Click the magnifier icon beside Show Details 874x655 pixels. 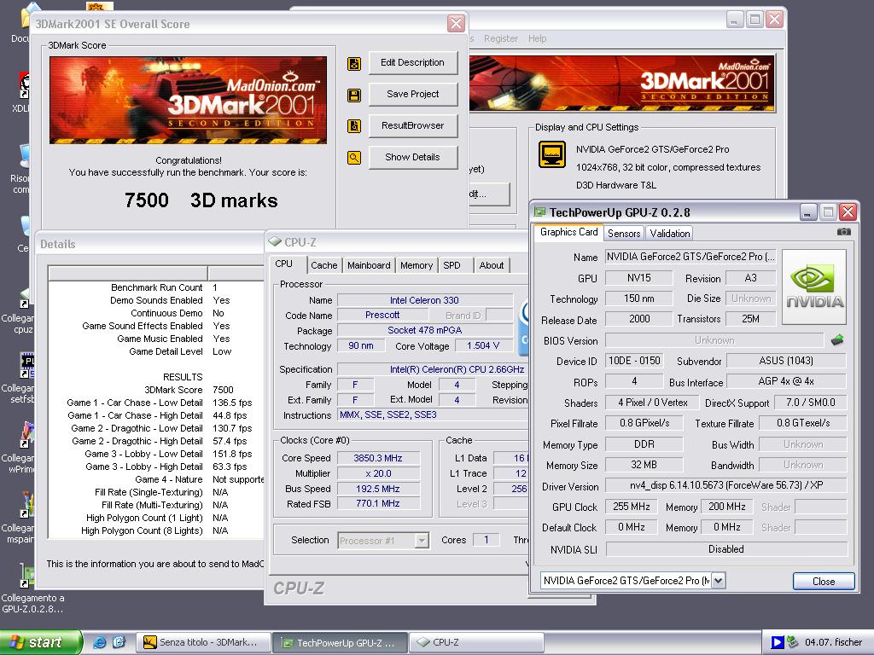click(x=354, y=158)
